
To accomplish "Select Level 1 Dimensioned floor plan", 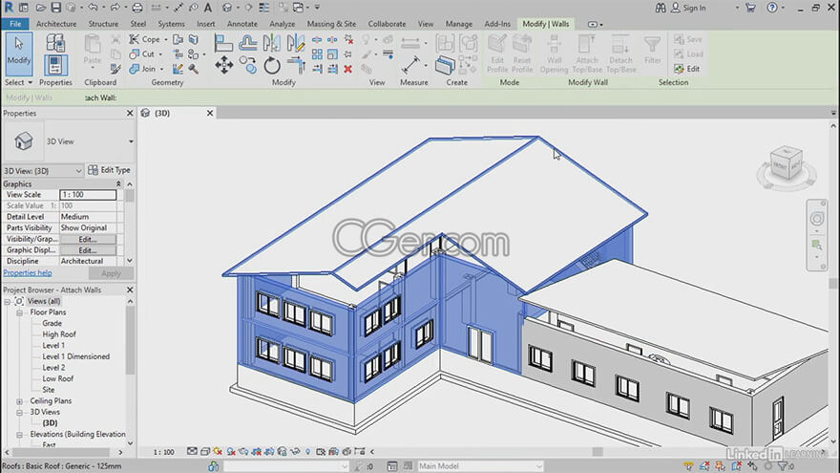I will tap(76, 356).
